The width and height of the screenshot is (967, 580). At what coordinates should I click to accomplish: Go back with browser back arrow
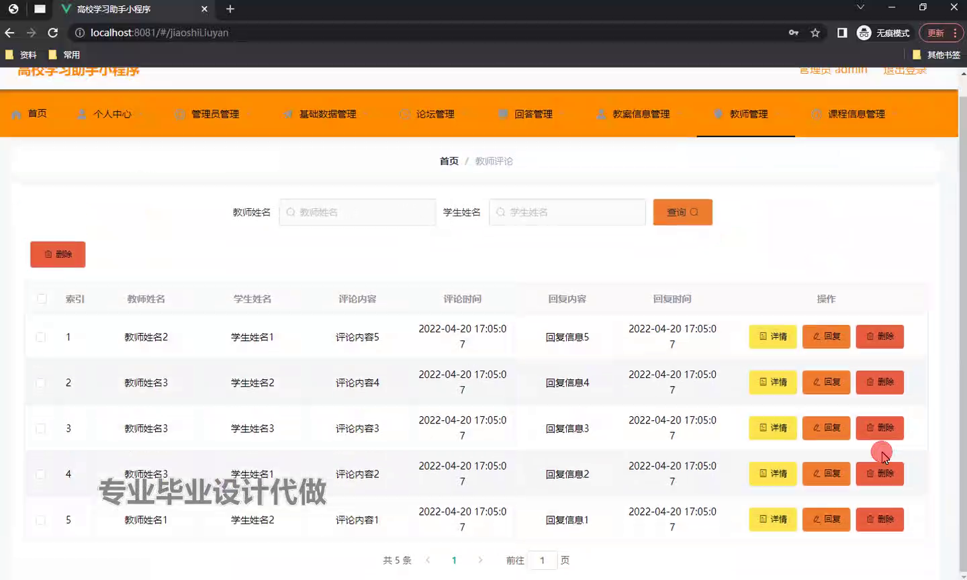[9, 32]
